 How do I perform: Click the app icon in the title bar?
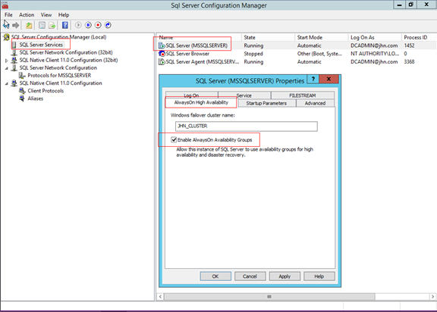coord(5,5)
